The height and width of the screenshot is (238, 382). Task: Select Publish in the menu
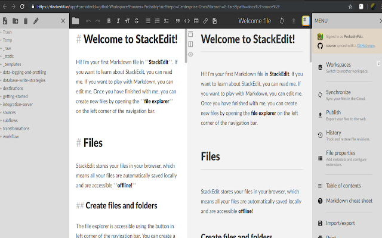point(346,115)
